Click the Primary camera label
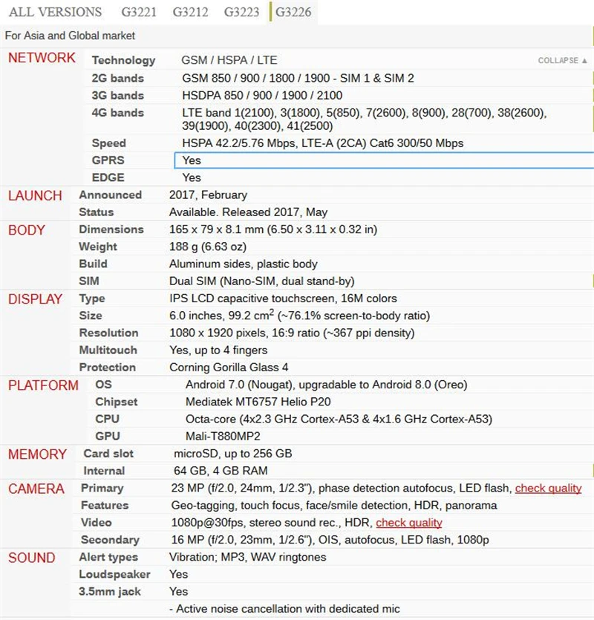 point(102,489)
